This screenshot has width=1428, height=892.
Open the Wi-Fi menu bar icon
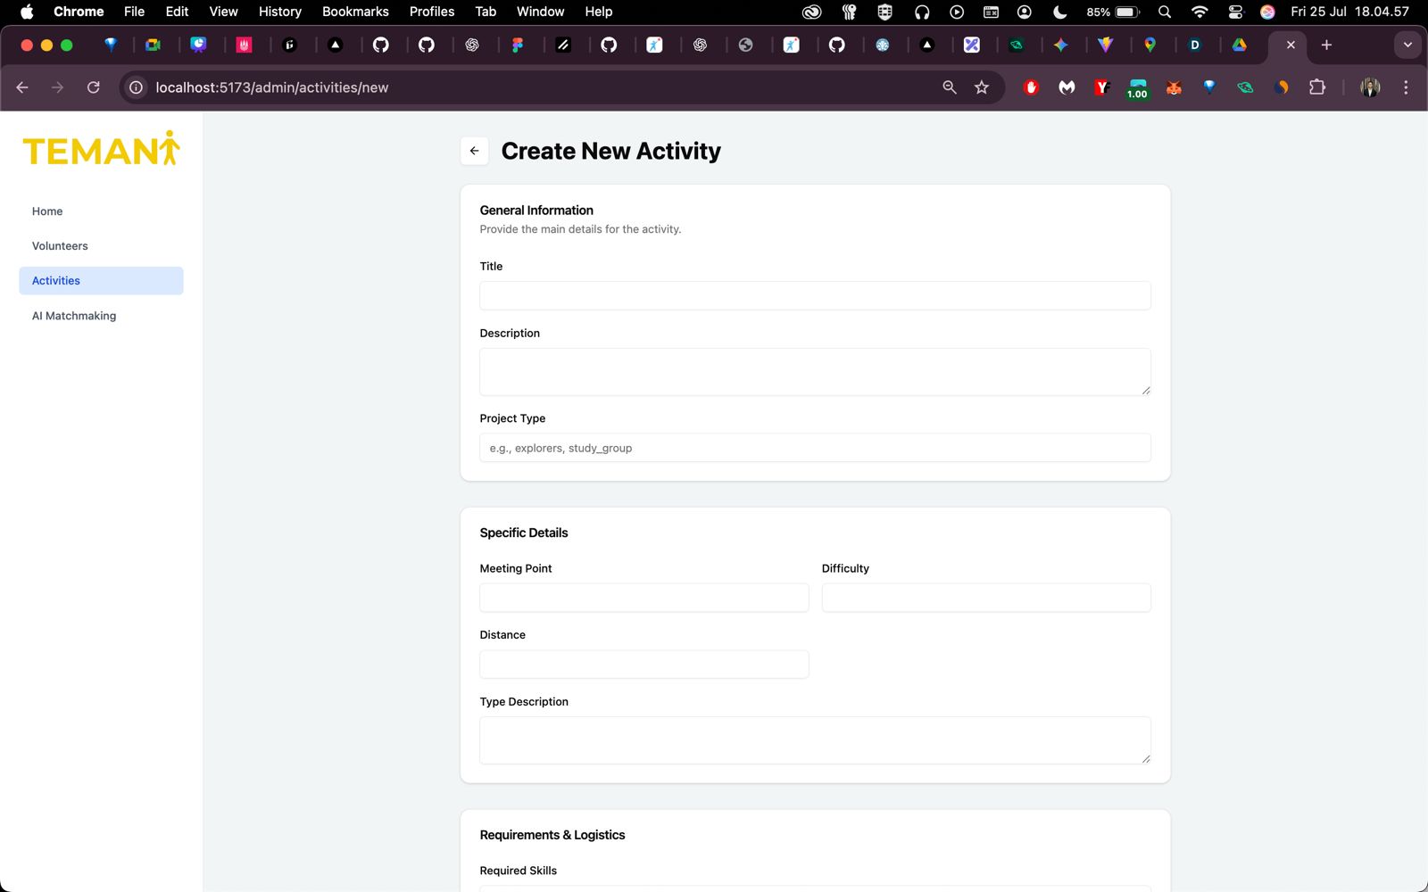[x=1200, y=12]
